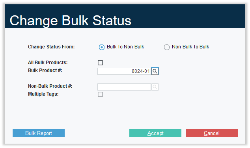Image resolution: width=250 pixels, height=148 pixels.
Task: Click the 8024-01 value text
Action: pyautogui.click(x=141, y=71)
